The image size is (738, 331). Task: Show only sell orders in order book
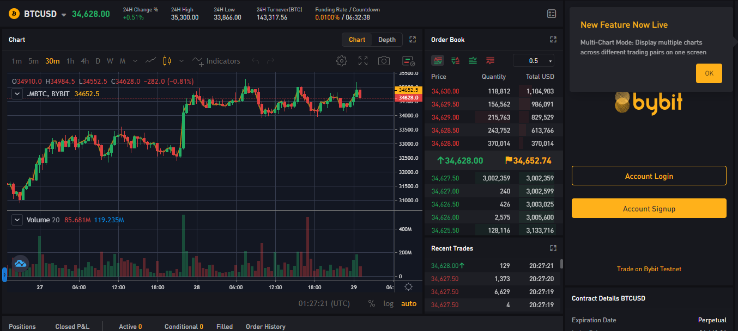click(x=490, y=61)
